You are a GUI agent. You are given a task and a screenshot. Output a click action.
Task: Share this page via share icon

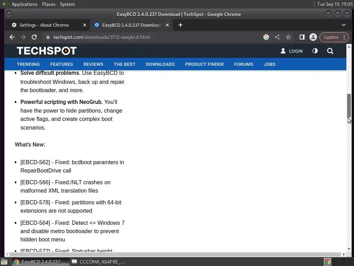tap(277, 37)
